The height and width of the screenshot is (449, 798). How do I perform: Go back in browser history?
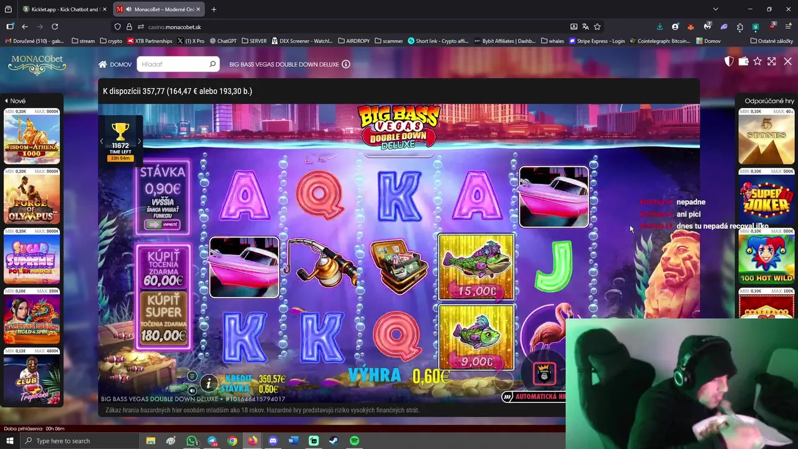click(x=25, y=27)
